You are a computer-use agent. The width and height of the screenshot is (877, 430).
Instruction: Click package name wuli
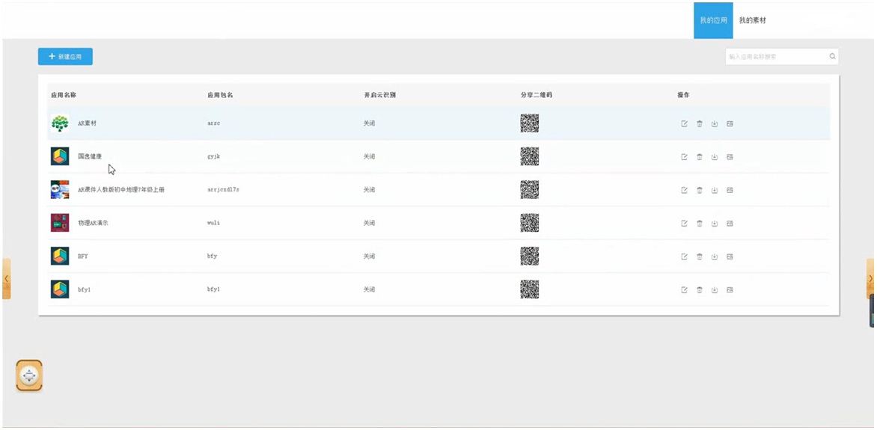[214, 223]
